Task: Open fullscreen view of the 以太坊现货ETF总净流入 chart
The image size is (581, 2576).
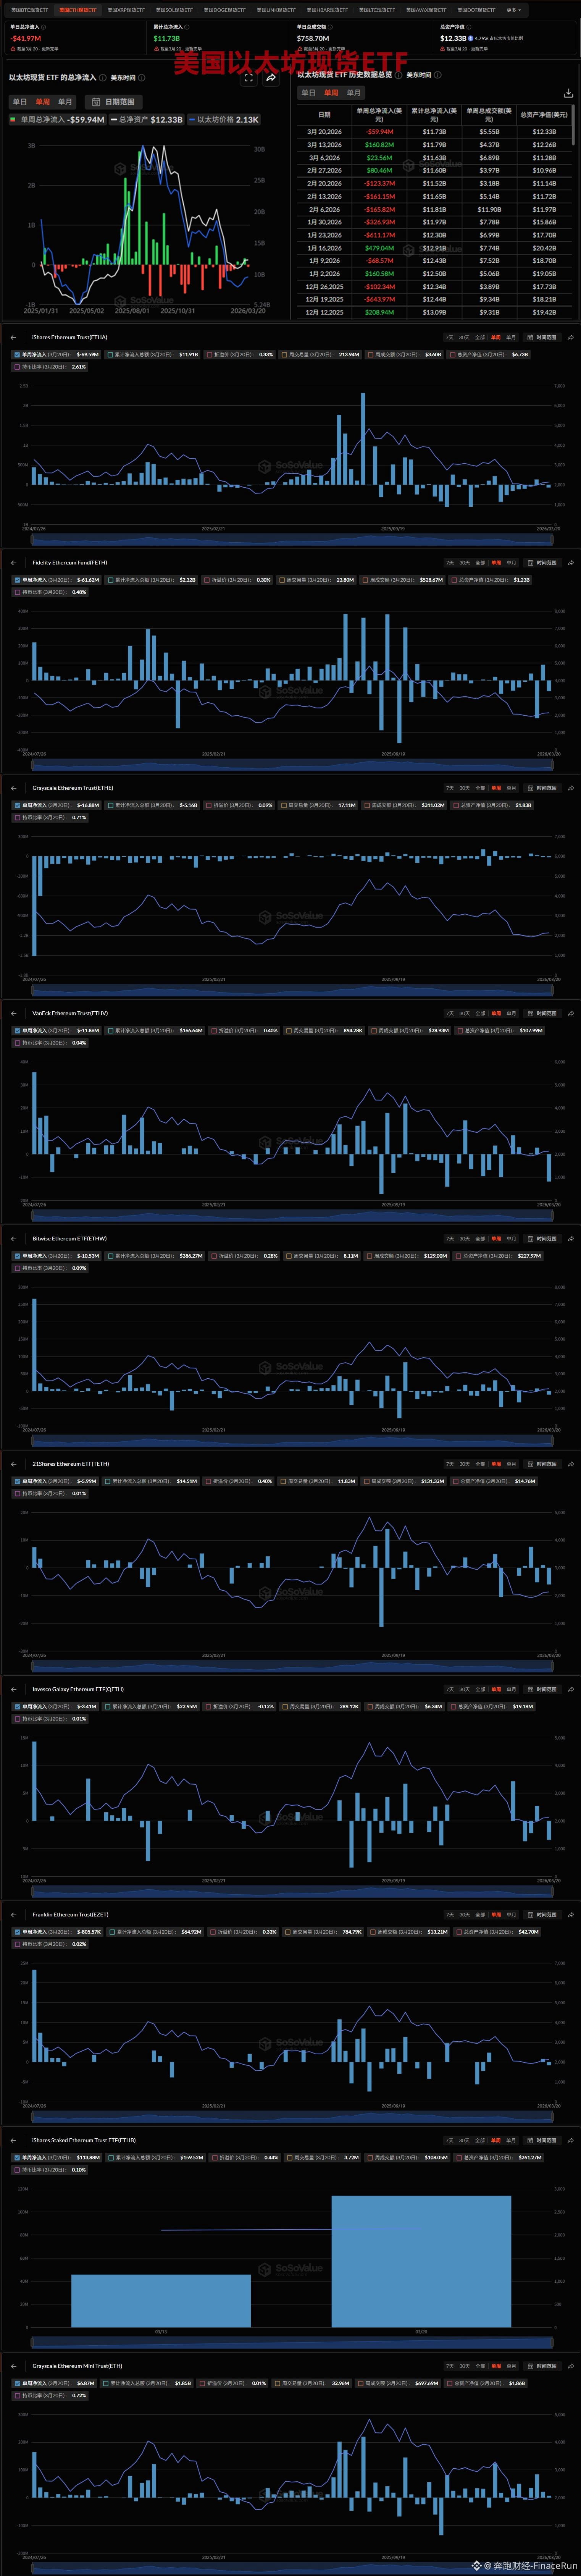Action: click(x=249, y=77)
